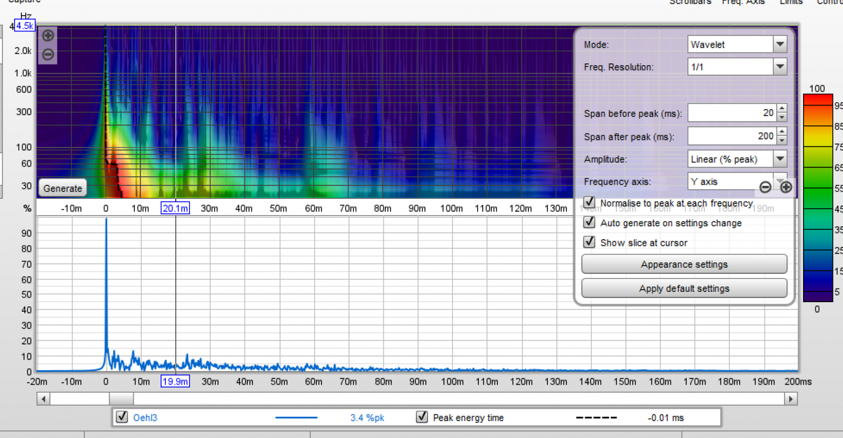The image size is (843, 438).
Task: Apply default settings
Action: tap(684, 289)
